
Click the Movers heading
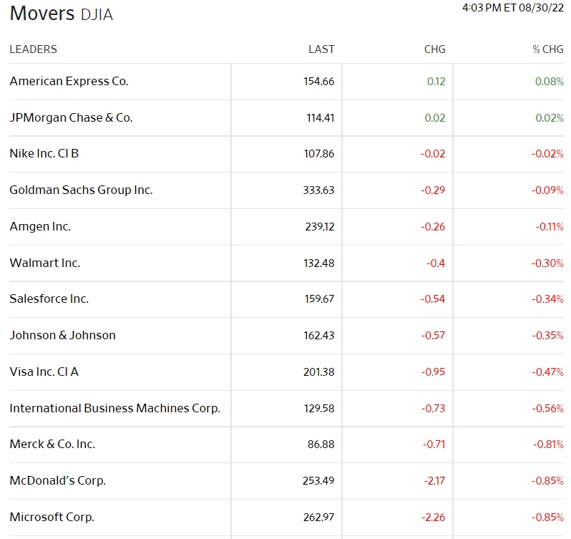pos(42,14)
